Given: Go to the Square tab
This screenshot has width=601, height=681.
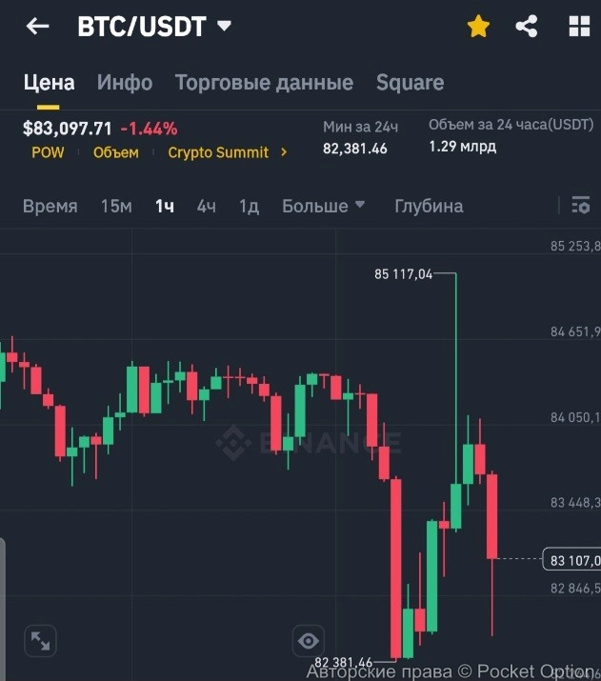Looking at the screenshot, I should tap(410, 83).
